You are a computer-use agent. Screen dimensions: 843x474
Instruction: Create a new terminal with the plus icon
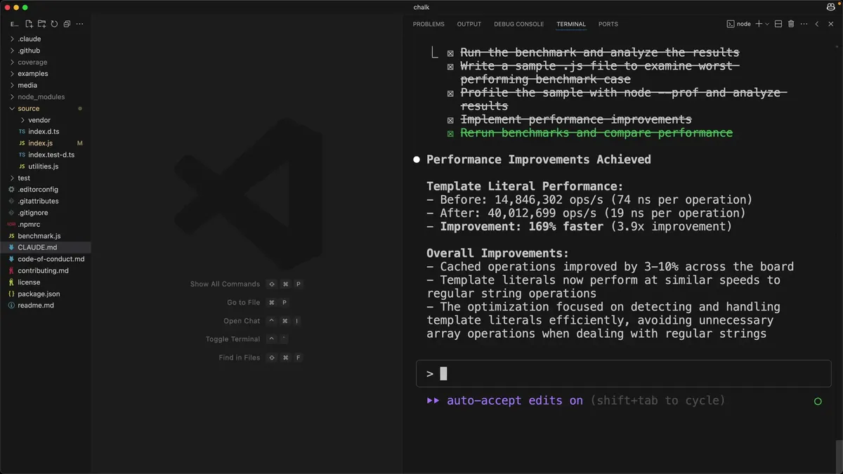pyautogui.click(x=759, y=24)
